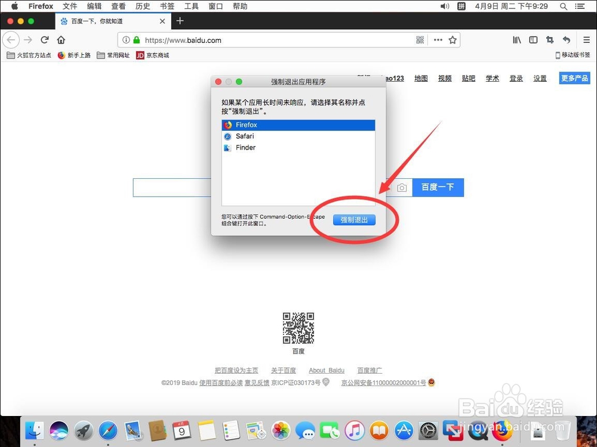Open the 编辑 menu
This screenshot has height=447, width=597.
[x=94, y=6]
